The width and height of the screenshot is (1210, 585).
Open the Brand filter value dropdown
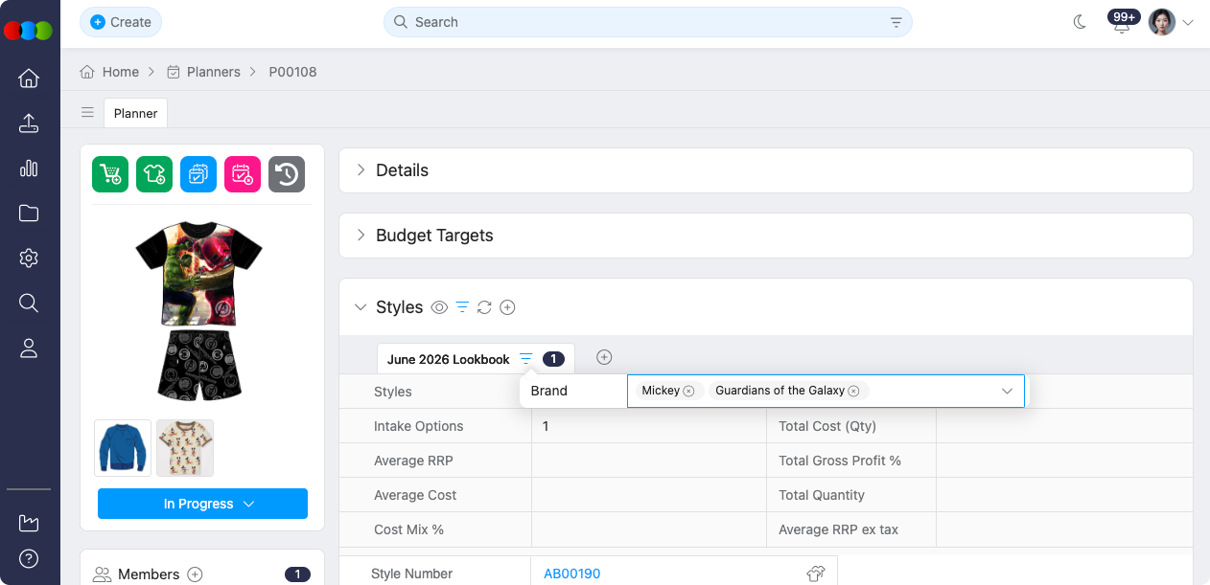pos(1007,391)
